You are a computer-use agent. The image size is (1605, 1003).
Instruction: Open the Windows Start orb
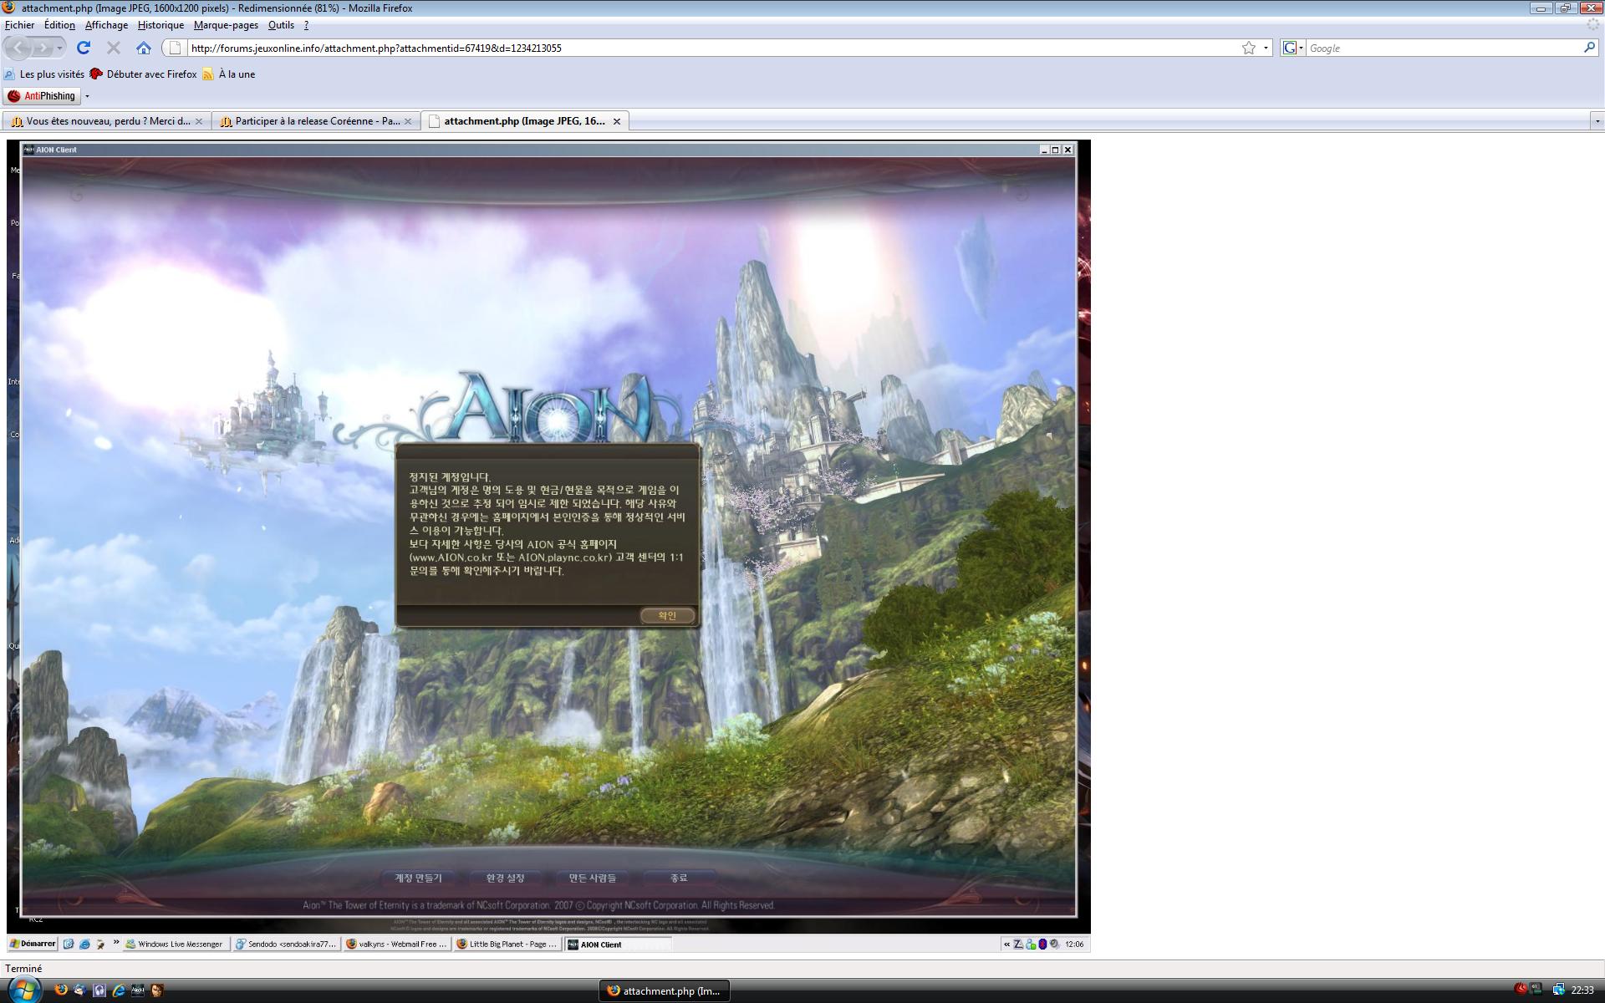coord(23,990)
